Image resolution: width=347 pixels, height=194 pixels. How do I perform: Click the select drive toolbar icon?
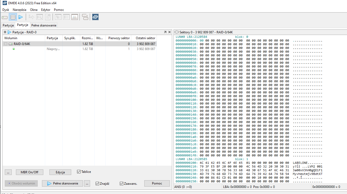pyautogui.click(x=5, y=17)
